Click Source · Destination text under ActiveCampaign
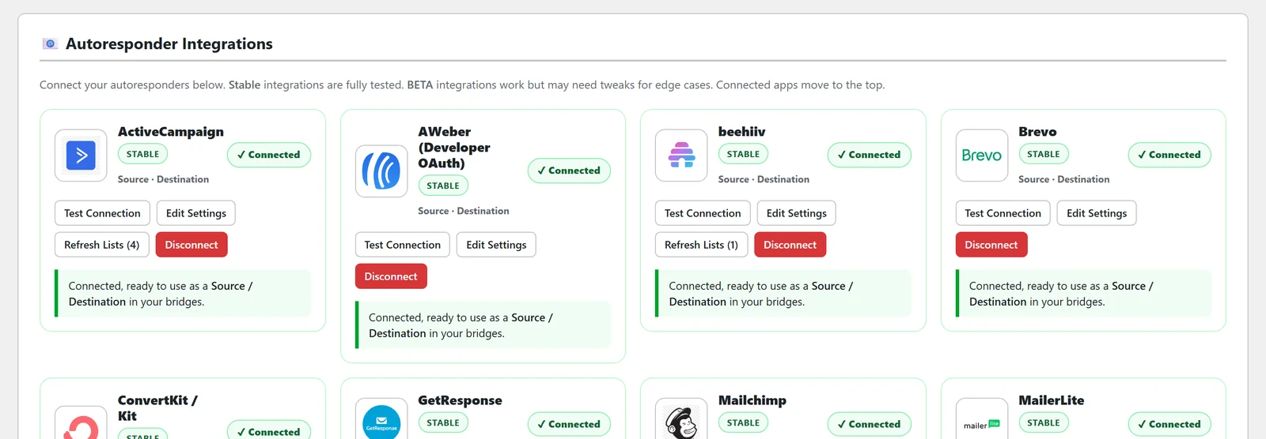 click(164, 179)
